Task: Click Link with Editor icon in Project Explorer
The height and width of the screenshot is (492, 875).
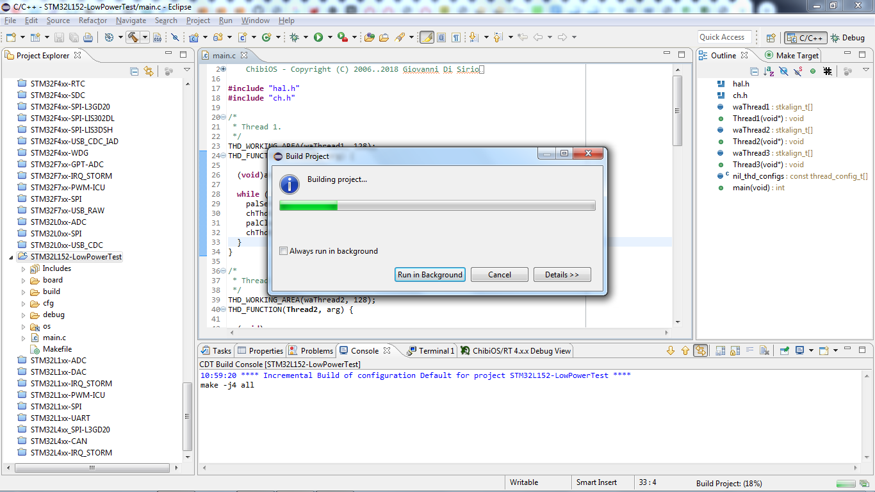Action: [x=149, y=71]
